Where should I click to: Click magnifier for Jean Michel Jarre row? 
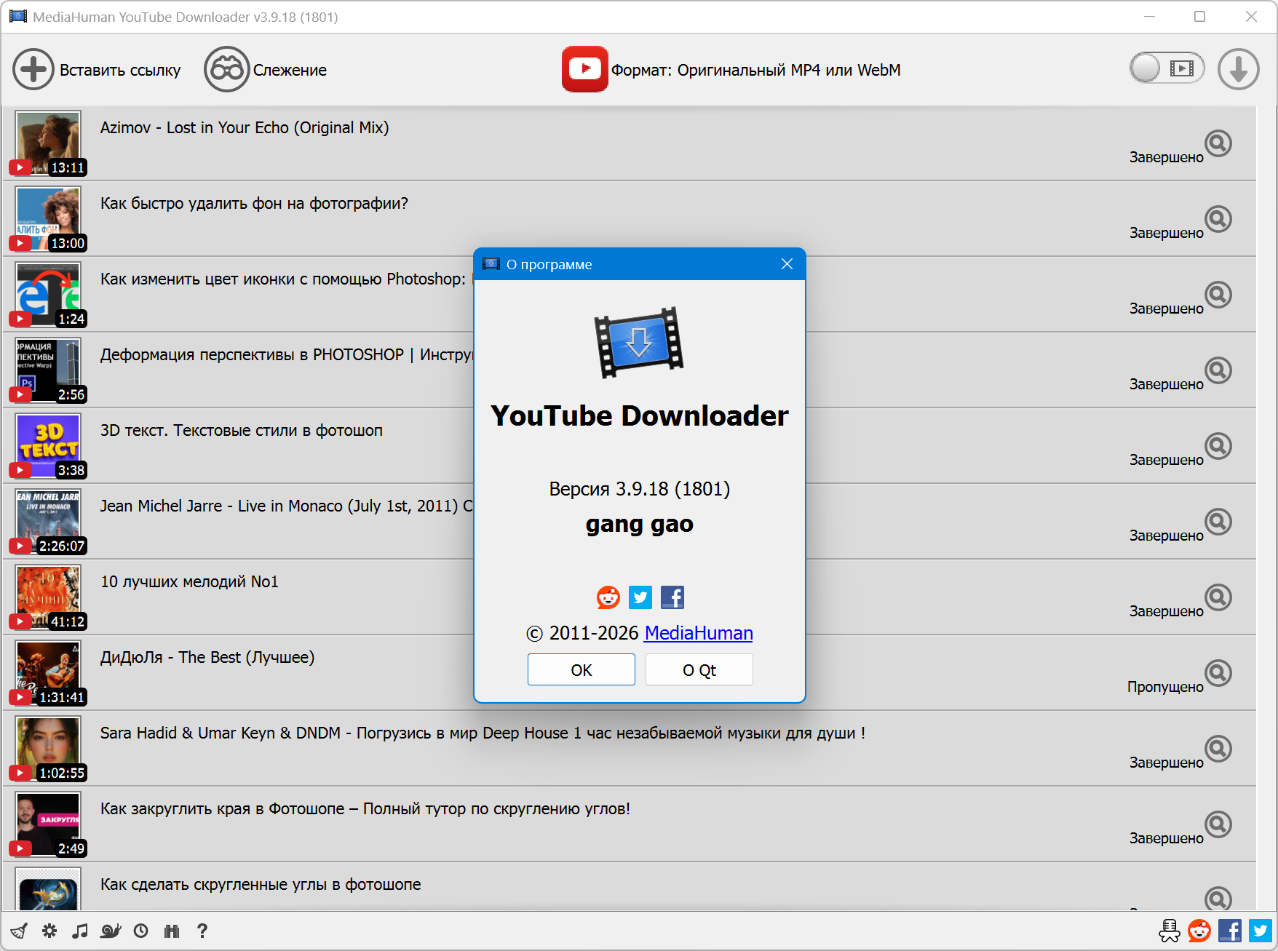pos(1218,522)
